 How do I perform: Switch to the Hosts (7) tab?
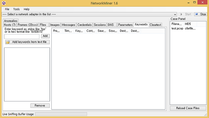pyautogui.click(x=10, y=25)
